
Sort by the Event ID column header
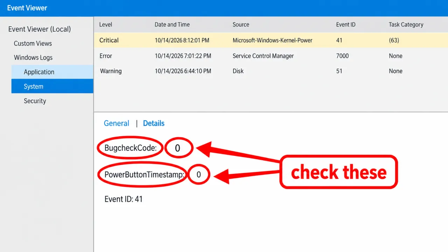coord(345,24)
